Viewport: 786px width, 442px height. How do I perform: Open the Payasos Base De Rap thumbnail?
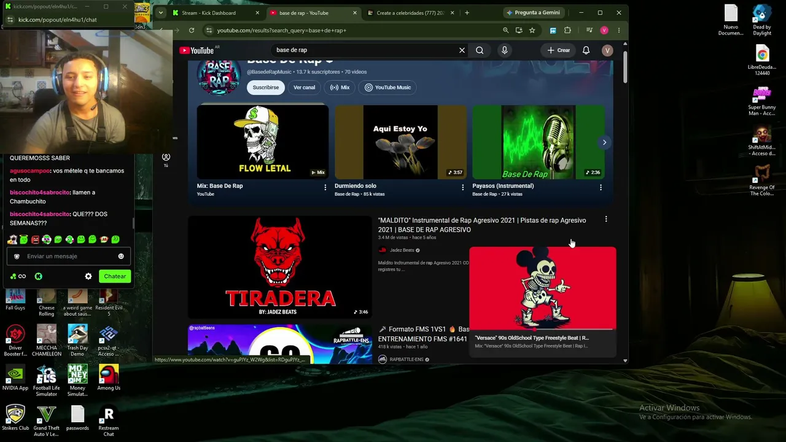(539, 142)
